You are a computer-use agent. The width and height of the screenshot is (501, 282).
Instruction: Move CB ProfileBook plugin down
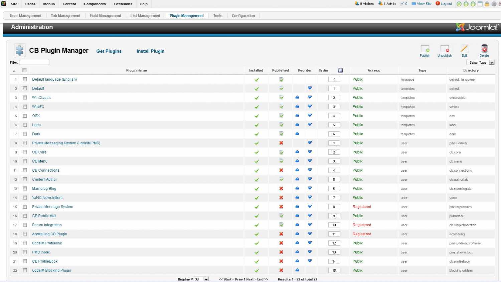[x=310, y=261]
